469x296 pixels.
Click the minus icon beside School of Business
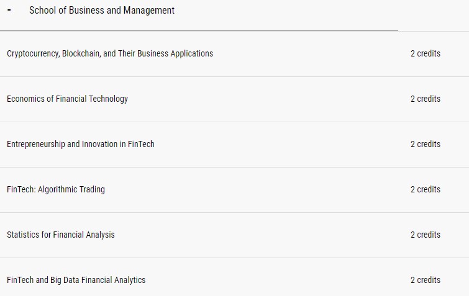coord(9,11)
